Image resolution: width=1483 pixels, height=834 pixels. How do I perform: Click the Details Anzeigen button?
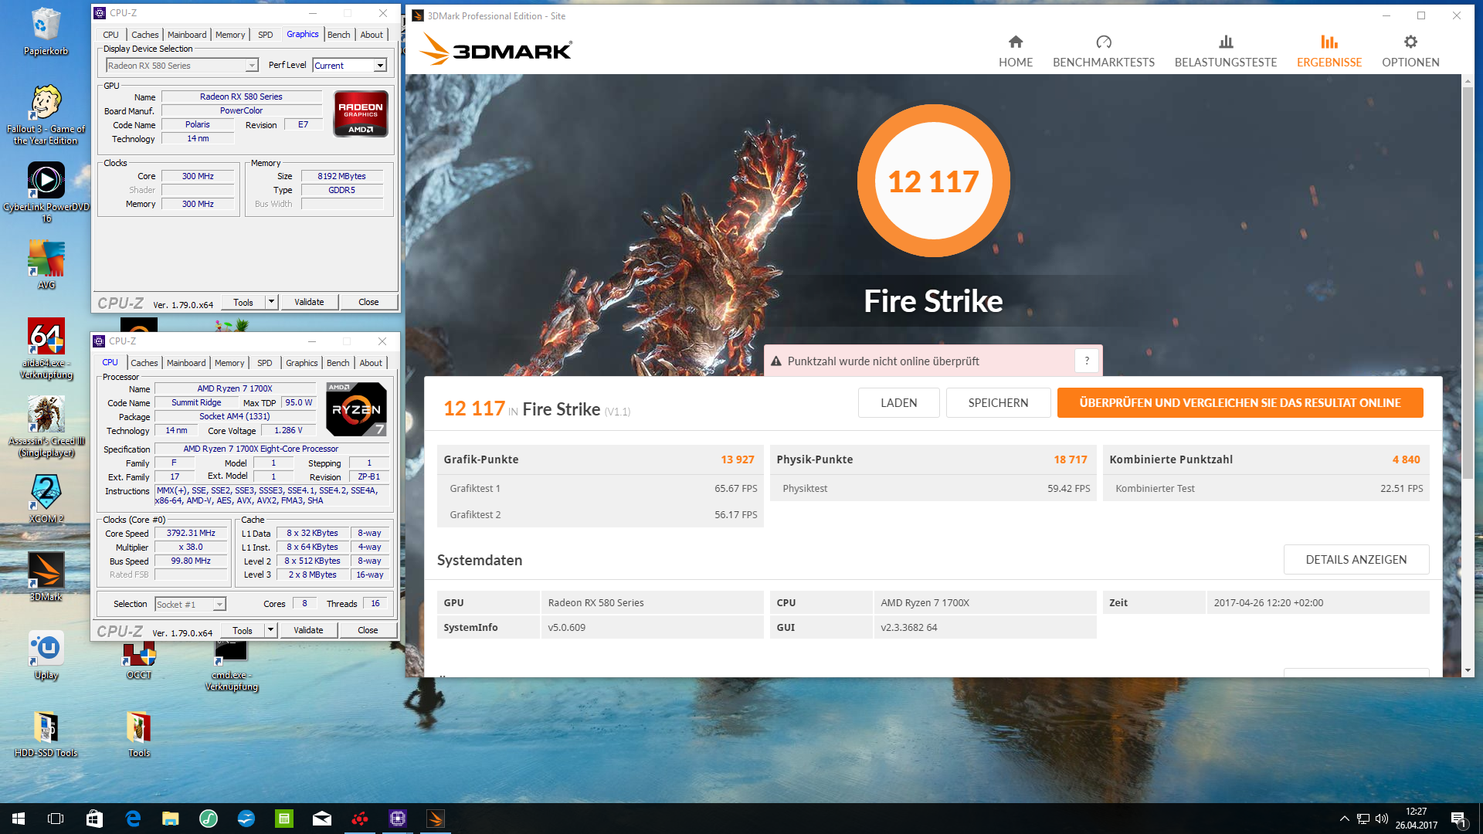point(1356,559)
